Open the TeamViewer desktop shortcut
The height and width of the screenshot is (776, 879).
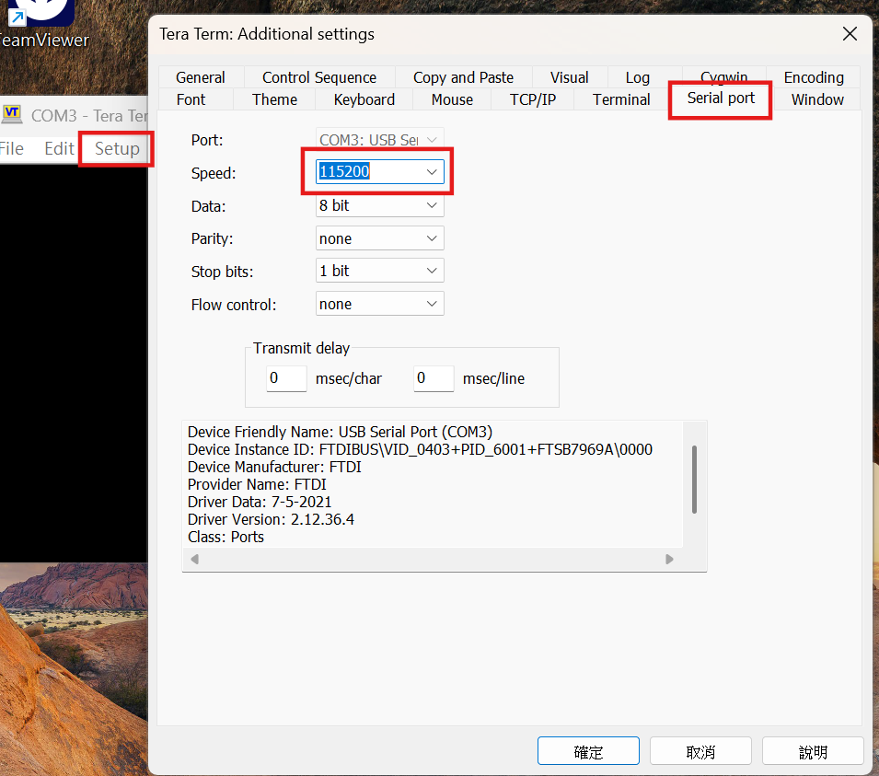[x=42, y=25]
